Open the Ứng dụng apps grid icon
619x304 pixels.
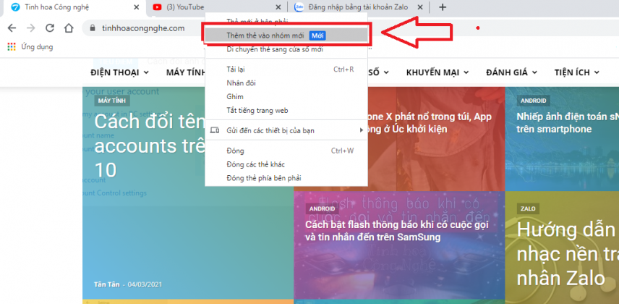coord(11,47)
